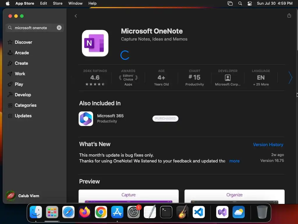Click the Calub Viem avatar image
Viewport: 298px width, 224px height.
pos(11,196)
